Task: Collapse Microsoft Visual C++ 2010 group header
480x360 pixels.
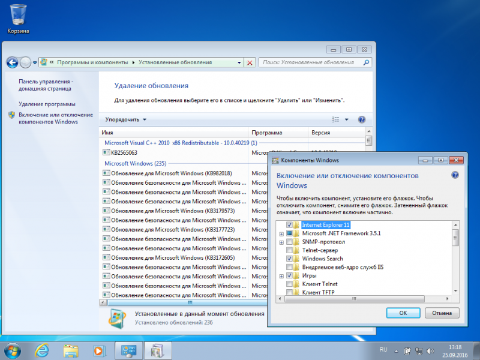Action: point(181,143)
